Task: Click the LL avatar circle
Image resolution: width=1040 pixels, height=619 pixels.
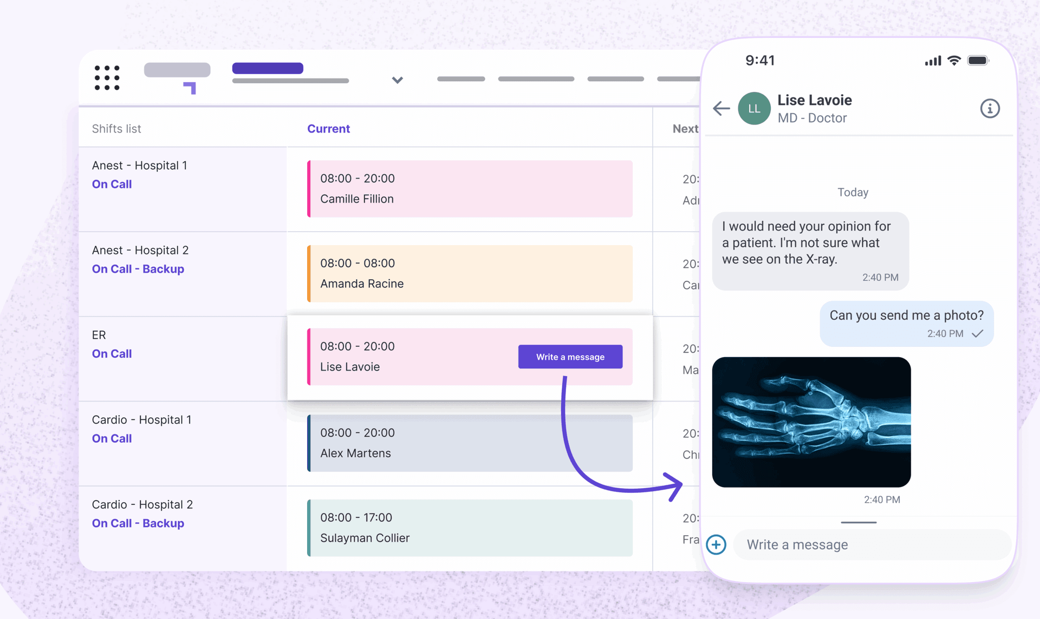Action: click(x=754, y=108)
